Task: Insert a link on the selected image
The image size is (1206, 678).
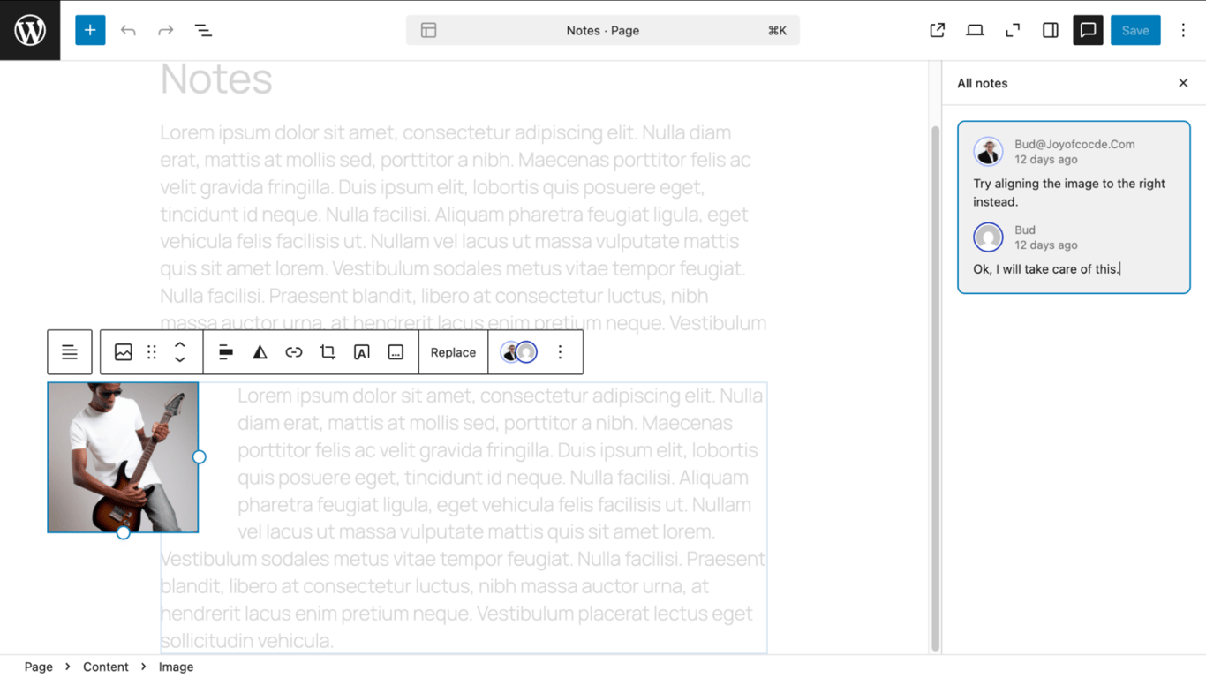Action: pyautogui.click(x=294, y=351)
